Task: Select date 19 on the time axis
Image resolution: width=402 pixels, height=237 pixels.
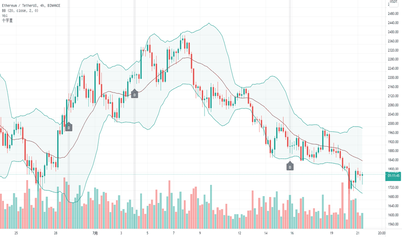Action: (x=331, y=233)
